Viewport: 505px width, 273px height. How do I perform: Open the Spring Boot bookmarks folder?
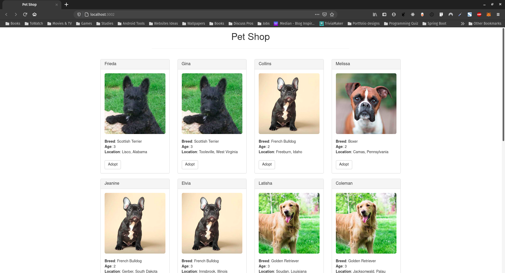coord(434,23)
